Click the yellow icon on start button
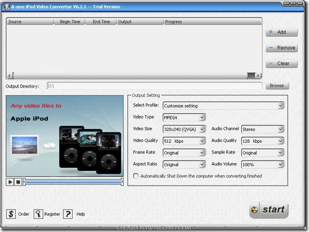 pos(254,210)
